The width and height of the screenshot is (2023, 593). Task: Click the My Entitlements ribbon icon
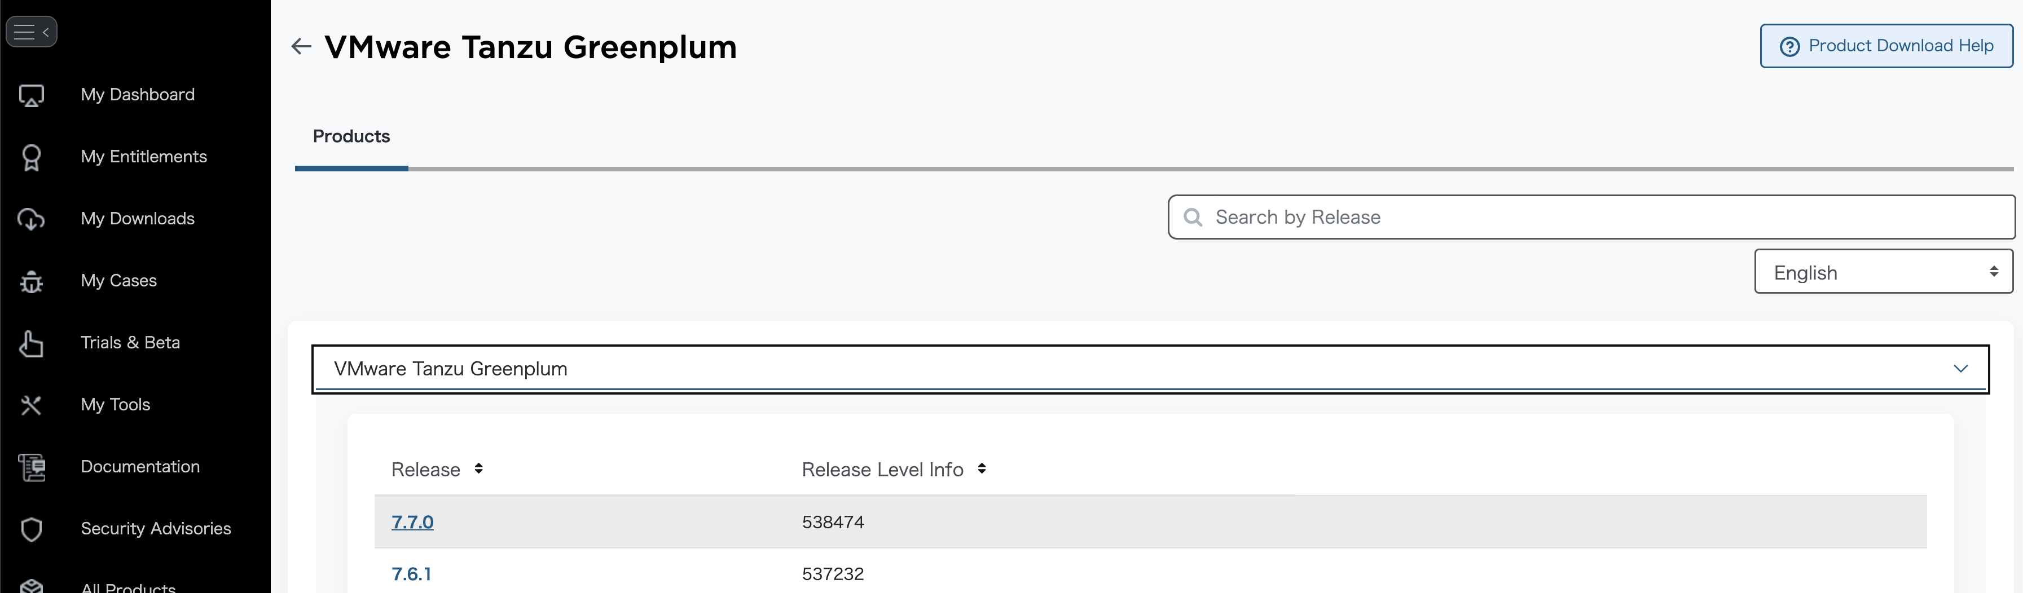[32, 158]
